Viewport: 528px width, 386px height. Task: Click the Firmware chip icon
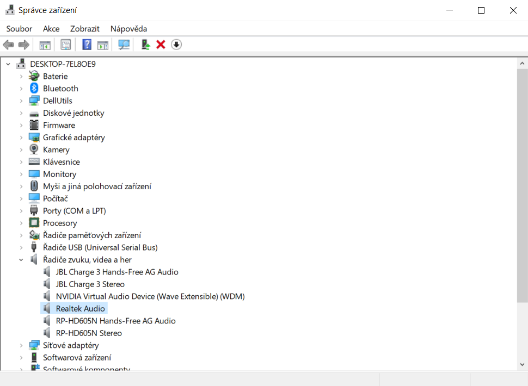tap(34, 125)
